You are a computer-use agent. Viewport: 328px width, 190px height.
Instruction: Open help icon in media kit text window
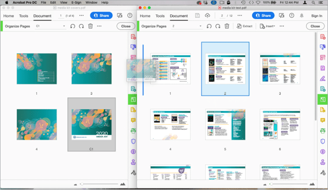click(x=292, y=15)
